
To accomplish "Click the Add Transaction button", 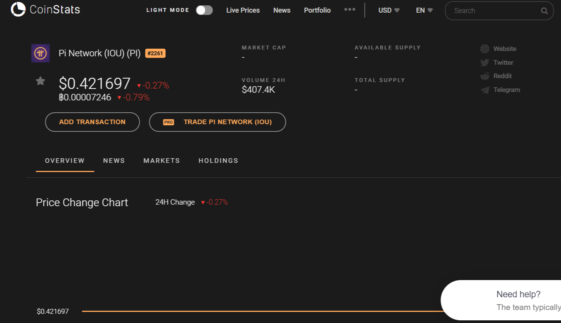I will (x=92, y=122).
